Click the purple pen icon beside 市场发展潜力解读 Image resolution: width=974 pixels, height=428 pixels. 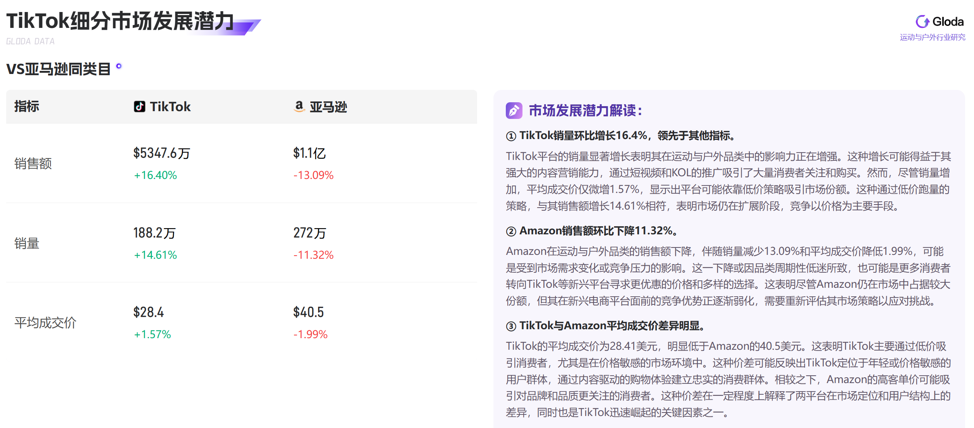pos(514,111)
